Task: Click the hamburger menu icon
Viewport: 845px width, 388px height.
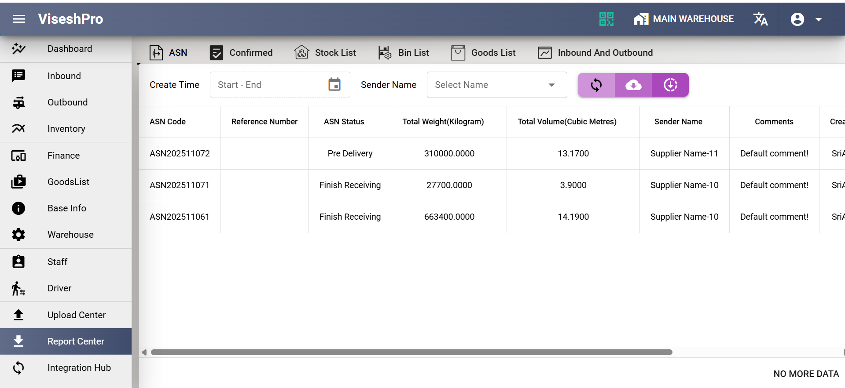Action: [19, 19]
